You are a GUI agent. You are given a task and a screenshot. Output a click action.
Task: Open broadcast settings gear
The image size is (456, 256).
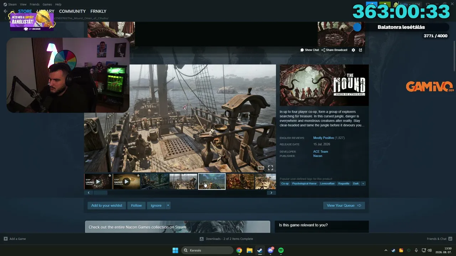353,50
